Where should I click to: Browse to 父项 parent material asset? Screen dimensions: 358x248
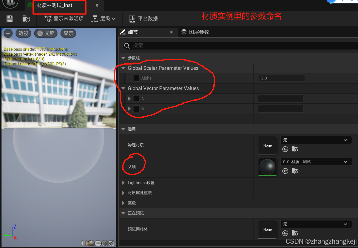click(x=295, y=171)
